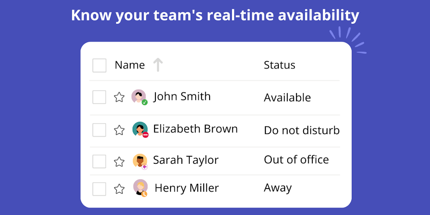The height and width of the screenshot is (215, 430).
Task: Click the Name column header
Action: (x=130, y=65)
